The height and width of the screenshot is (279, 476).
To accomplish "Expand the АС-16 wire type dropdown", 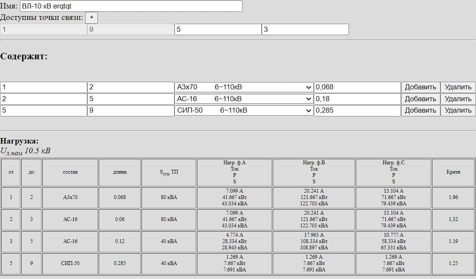I will tap(244, 99).
